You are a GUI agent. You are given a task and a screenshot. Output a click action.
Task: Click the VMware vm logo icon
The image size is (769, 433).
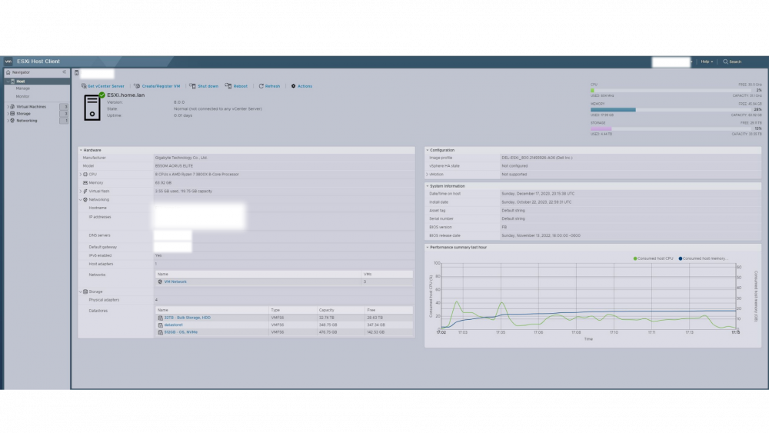8,62
